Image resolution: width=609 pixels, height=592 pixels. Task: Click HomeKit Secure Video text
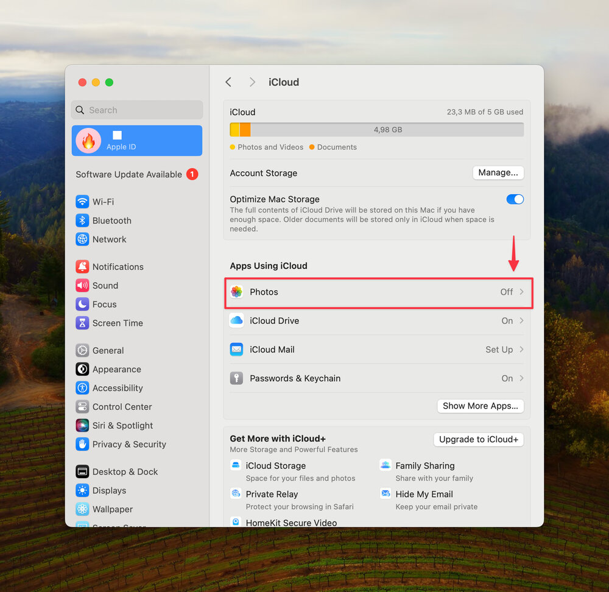[291, 523]
